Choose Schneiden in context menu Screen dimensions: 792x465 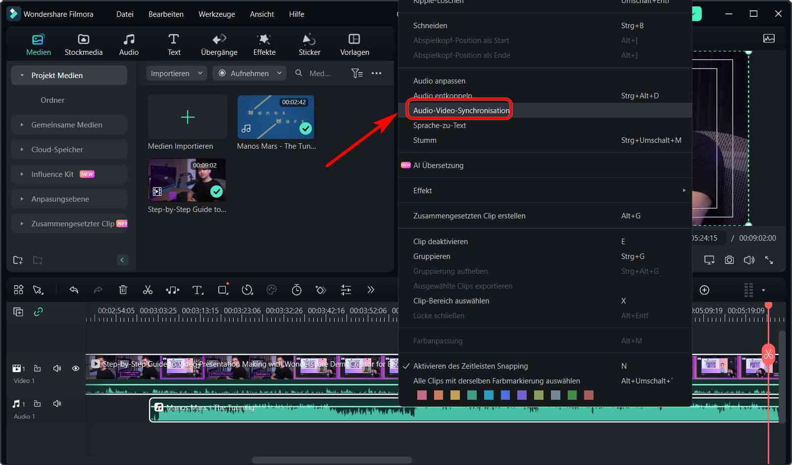coord(545,25)
